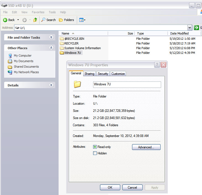
Task: Open My Network Places icon
Action: (x=10, y=72)
